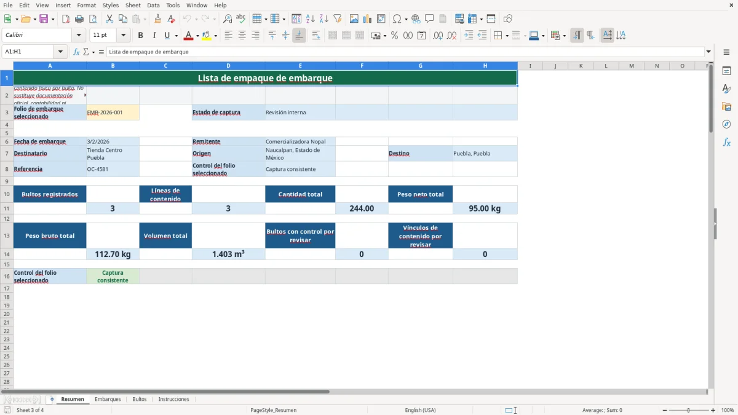Open the Font Name dropdown list
This screenshot has height=415, width=738.
coord(79,36)
